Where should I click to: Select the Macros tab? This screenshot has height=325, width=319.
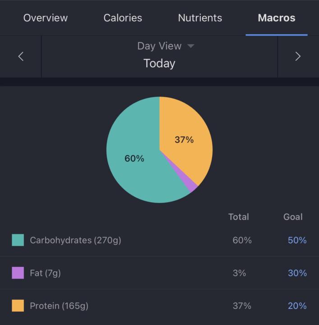(276, 18)
